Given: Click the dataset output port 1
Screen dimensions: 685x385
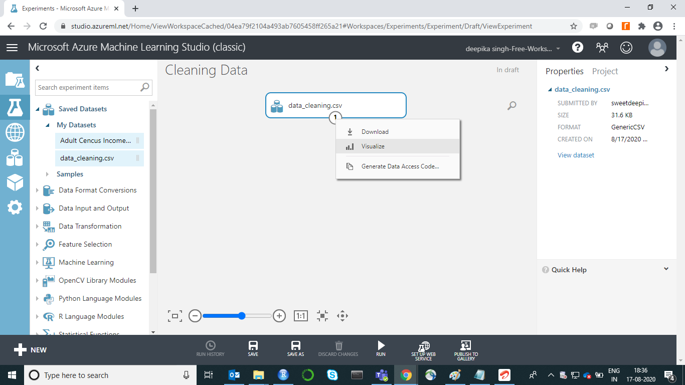Looking at the screenshot, I should 335,117.
